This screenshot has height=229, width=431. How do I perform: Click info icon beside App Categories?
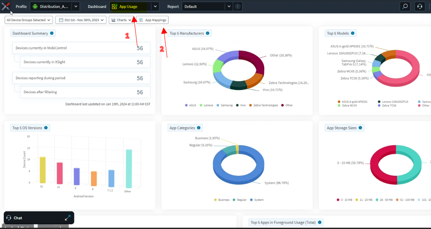199,128
